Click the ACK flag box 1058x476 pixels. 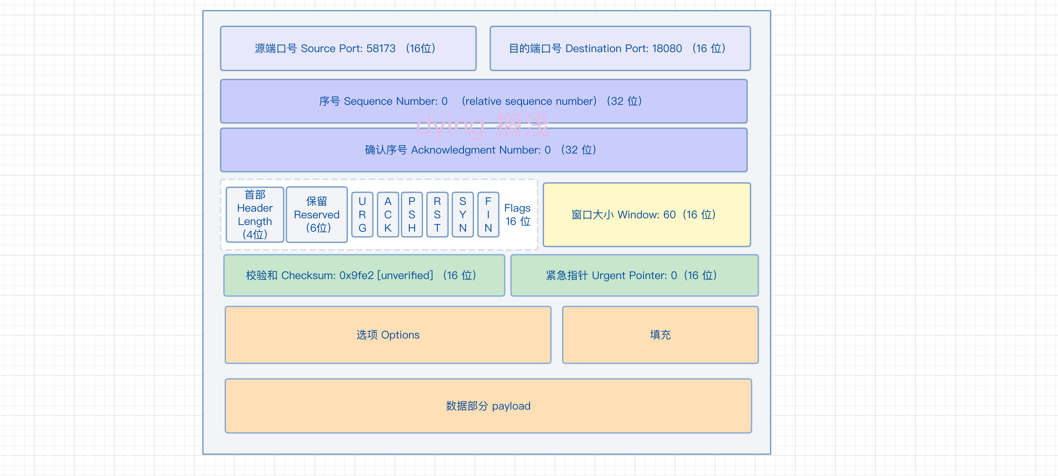click(388, 214)
